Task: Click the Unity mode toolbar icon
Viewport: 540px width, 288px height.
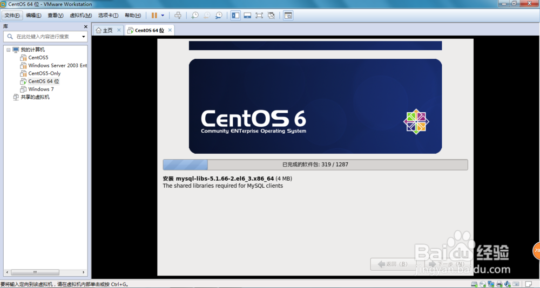Action: point(271,16)
